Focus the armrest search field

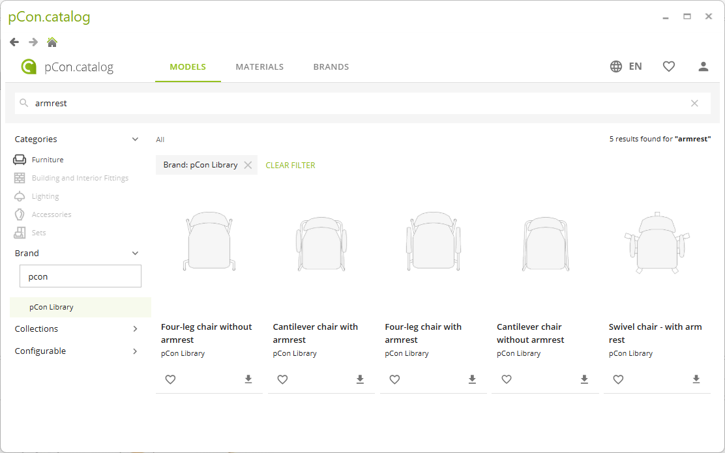(x=363, y=103)
